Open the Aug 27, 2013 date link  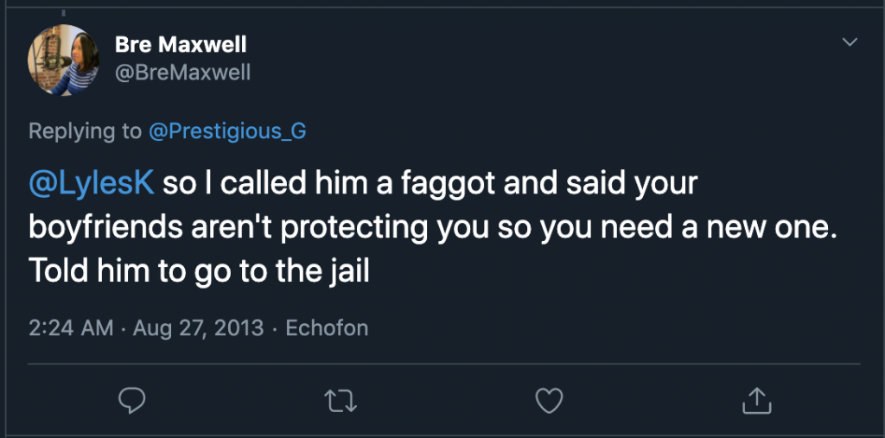(x=197, y=328)
